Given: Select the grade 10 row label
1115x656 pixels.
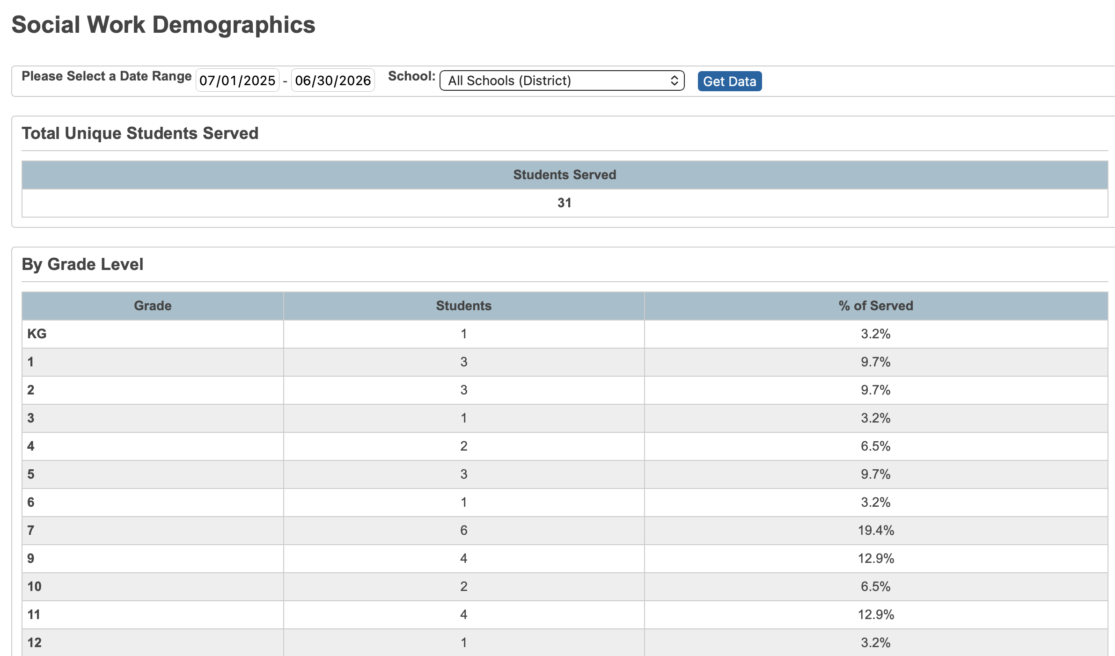Looking at the screenshot, I should point(34,586).
